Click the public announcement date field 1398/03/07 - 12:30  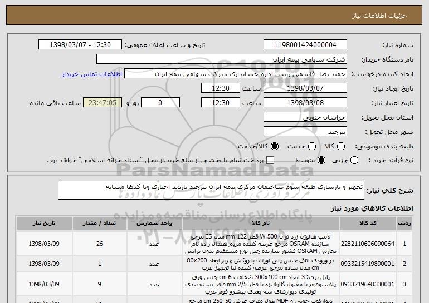[x=80, y=45]
